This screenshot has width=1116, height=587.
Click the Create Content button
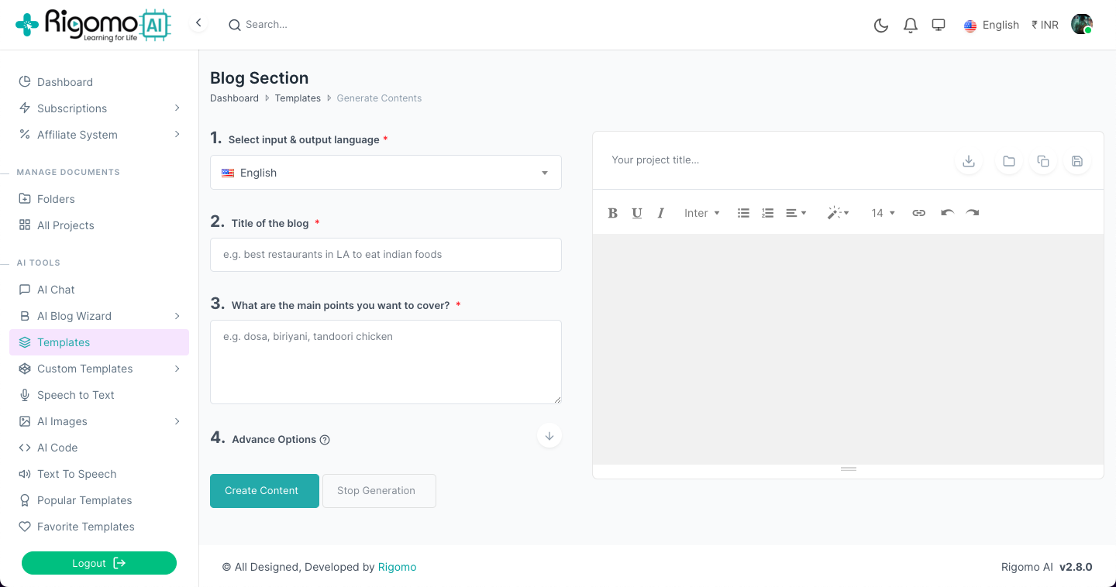pos(264,491)
